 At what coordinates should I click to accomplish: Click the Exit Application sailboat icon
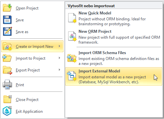coord(7,111)
